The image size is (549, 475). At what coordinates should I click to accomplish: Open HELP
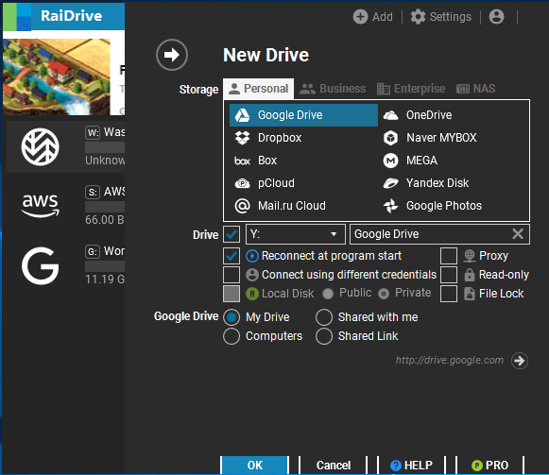[x=411, y=466]
